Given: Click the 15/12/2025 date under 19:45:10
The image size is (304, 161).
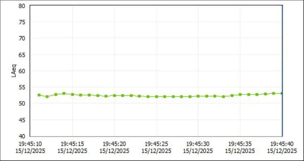Looking at the screenshot, I should coord(30,151).
